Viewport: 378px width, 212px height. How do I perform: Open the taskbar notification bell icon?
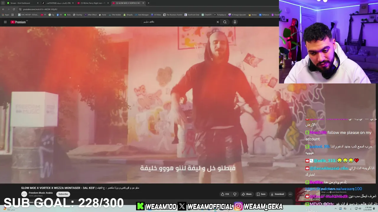(374, 208)
